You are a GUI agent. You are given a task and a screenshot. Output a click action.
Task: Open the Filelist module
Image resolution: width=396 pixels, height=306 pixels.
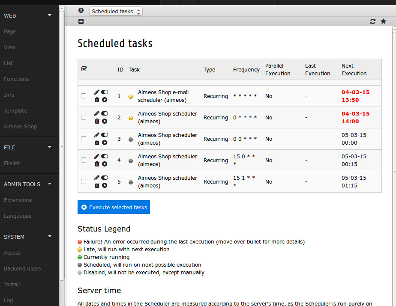pyautogui.click(x=12, y=163)
